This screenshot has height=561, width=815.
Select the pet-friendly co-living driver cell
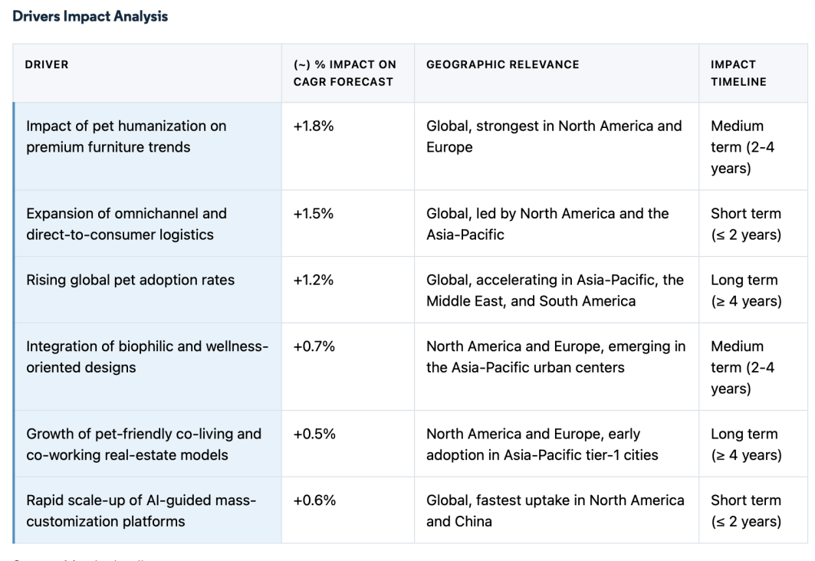[x=144, y=445]
